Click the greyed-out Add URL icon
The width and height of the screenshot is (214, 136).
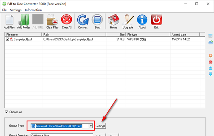click(38, 19)
